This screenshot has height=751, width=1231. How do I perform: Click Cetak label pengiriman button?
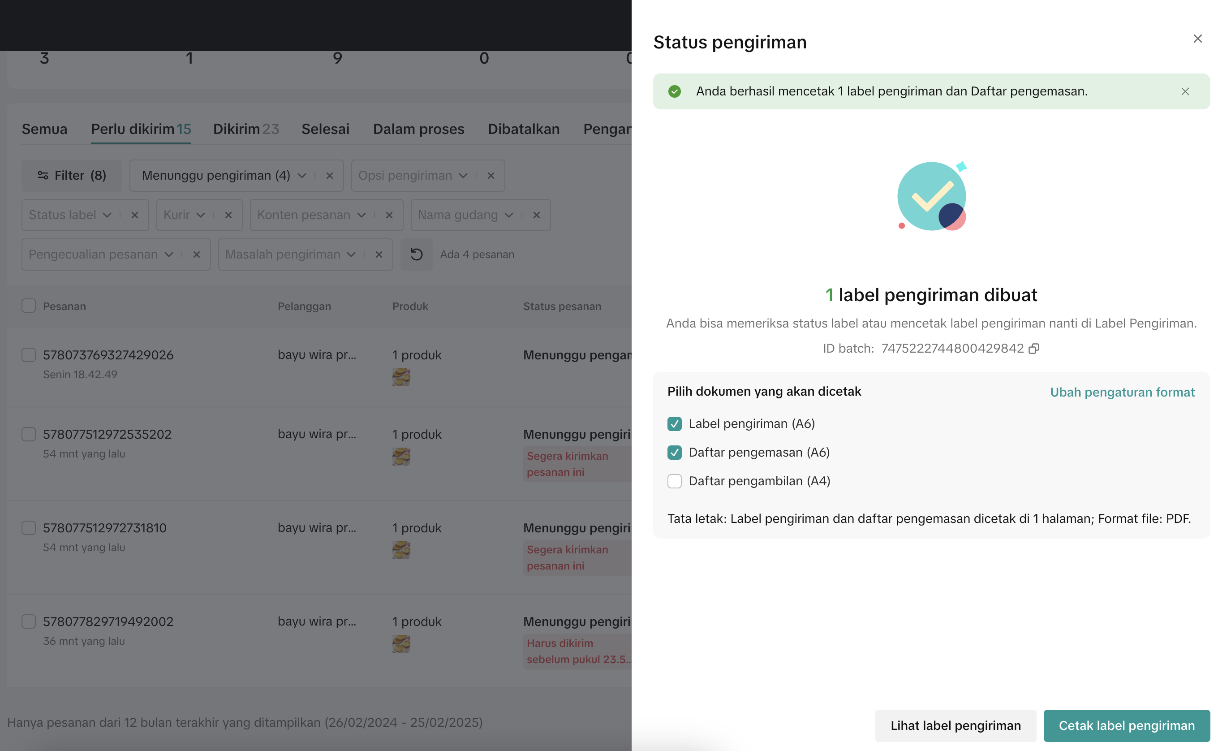point(1126,725)
